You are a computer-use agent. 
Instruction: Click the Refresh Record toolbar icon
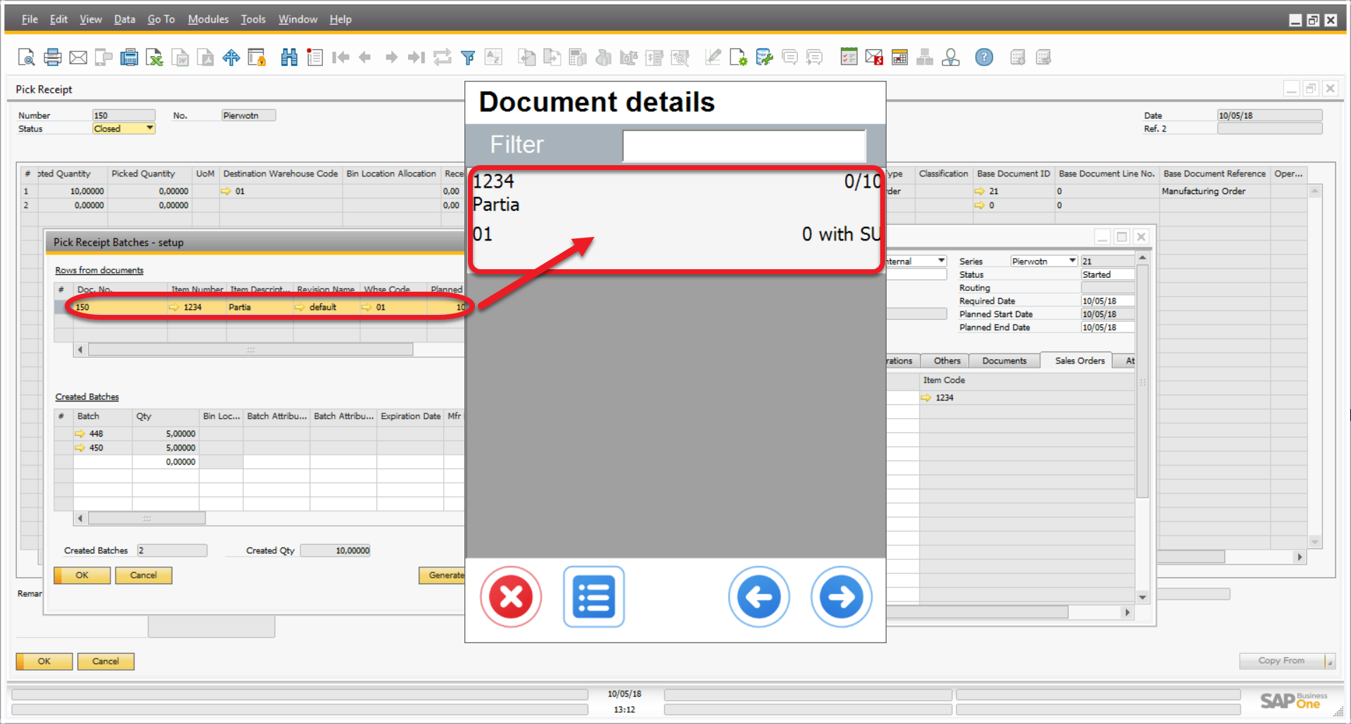pos(443,57)
